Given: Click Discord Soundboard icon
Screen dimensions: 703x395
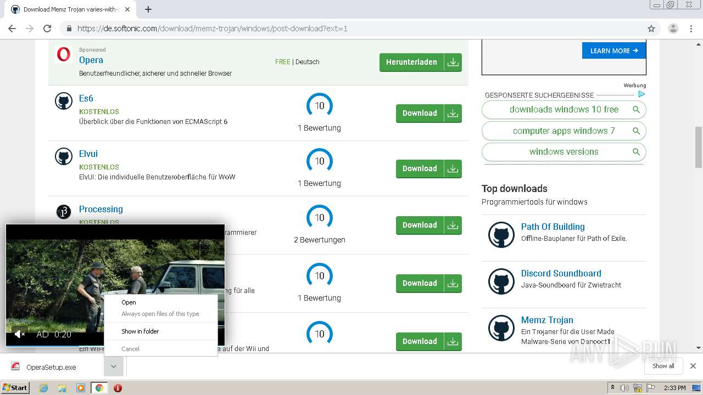Looking at the screenshot, I should [x=501, y=281].
